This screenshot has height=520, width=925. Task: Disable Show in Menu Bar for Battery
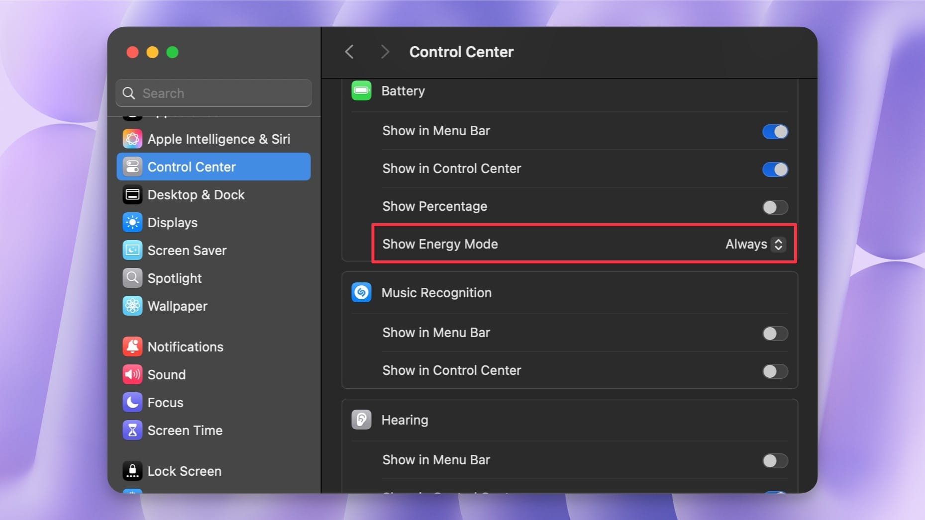coord(774,131)
